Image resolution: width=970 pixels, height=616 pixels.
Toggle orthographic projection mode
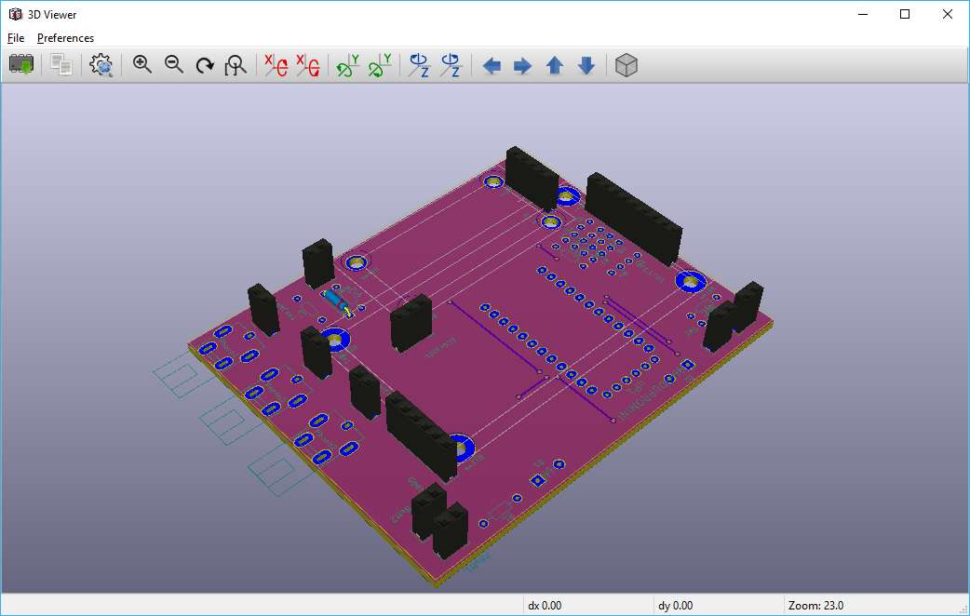626,64
